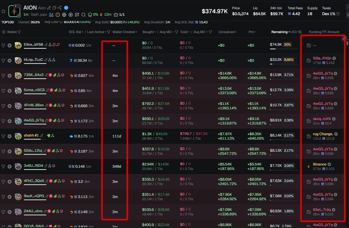Toggle filter funnel on EXnx...bY5B row
349x228 pixels.
click(3, 45)
